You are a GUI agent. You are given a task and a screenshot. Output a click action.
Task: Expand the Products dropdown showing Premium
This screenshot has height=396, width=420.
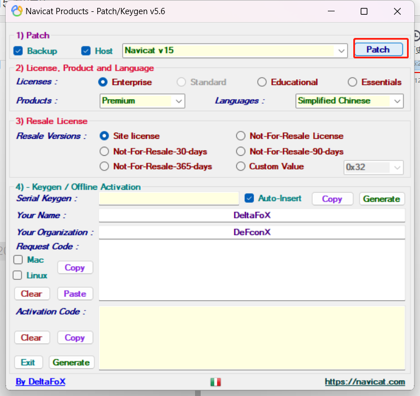179,101
